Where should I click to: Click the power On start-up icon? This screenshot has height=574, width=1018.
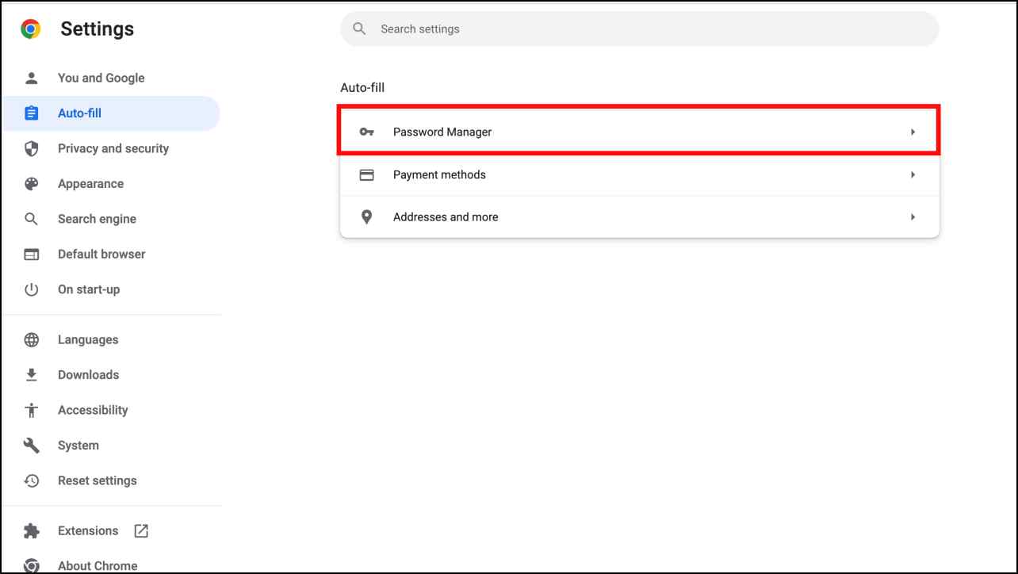click(x=31, y=289)
